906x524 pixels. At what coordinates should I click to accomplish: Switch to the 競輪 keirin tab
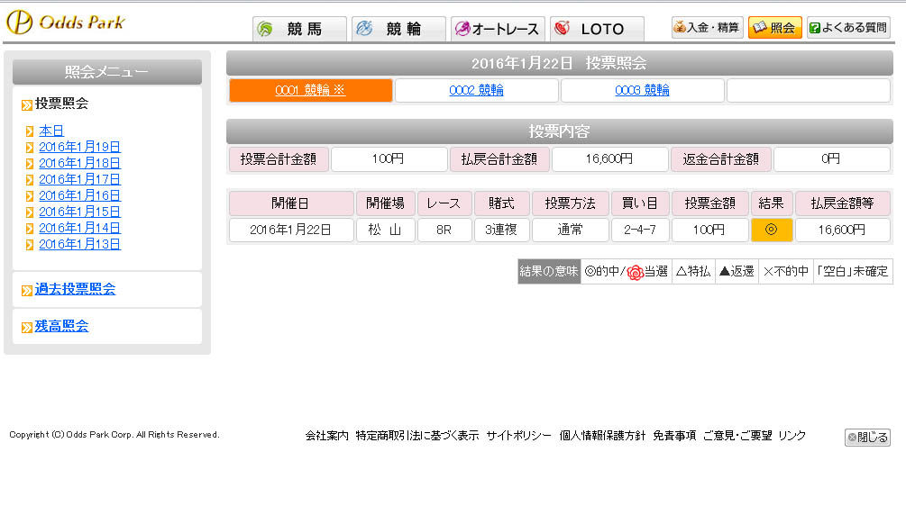(x=398, y=29)
